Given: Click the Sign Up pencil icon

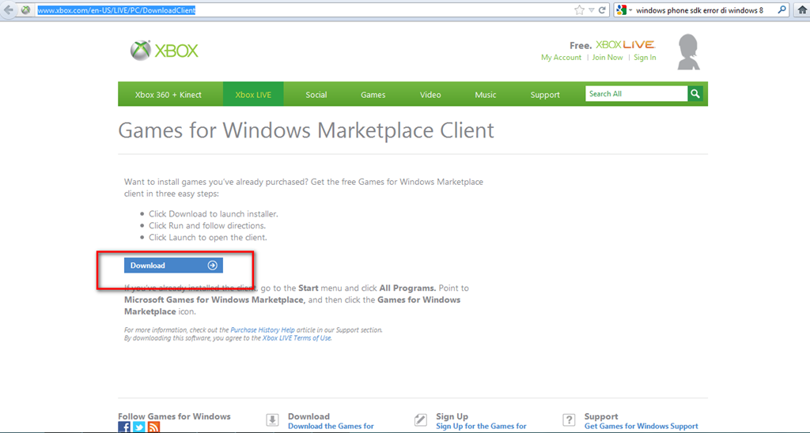Looking at the screenshot, I should (421, 420).
